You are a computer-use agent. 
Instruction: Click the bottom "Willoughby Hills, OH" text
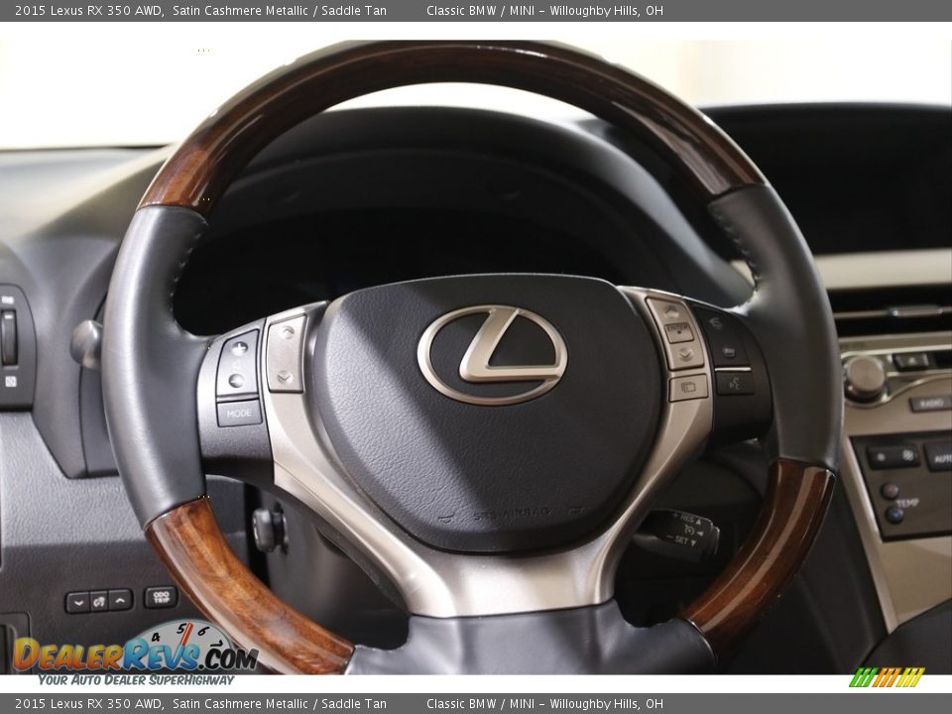coord(607,704)
